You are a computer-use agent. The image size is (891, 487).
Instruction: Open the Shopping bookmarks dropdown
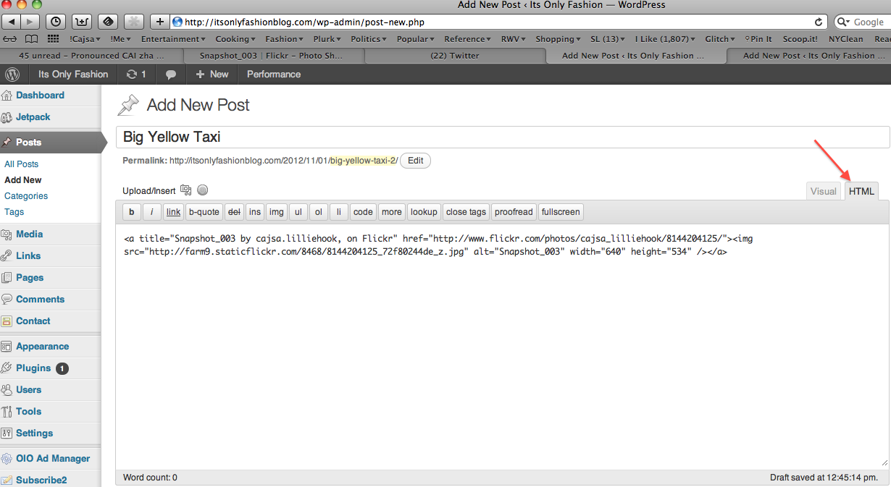pos(557,39)
